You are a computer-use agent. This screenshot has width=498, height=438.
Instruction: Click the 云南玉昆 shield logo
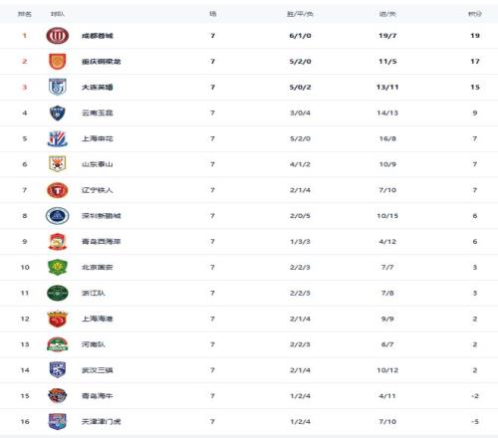tap(58, 112)
